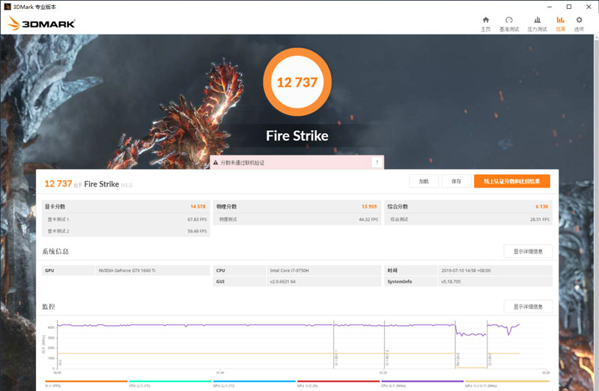599x391 pixels.
Task: Click graphics test 2 result 59.49 FPS
Action: pyautogui.click(x=197, y=231)
